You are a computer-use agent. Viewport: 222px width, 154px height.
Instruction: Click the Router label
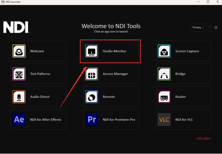(181, 97)
